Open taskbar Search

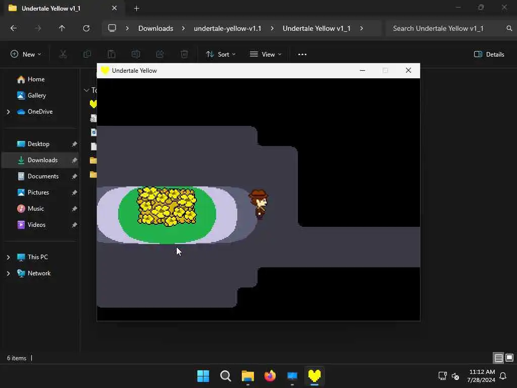(226, 376)
